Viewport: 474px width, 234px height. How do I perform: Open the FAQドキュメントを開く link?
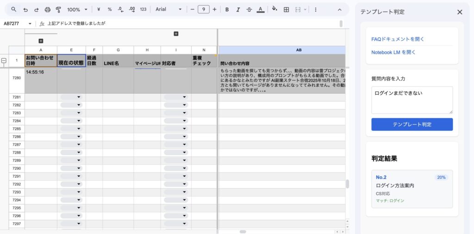[398, 39]
